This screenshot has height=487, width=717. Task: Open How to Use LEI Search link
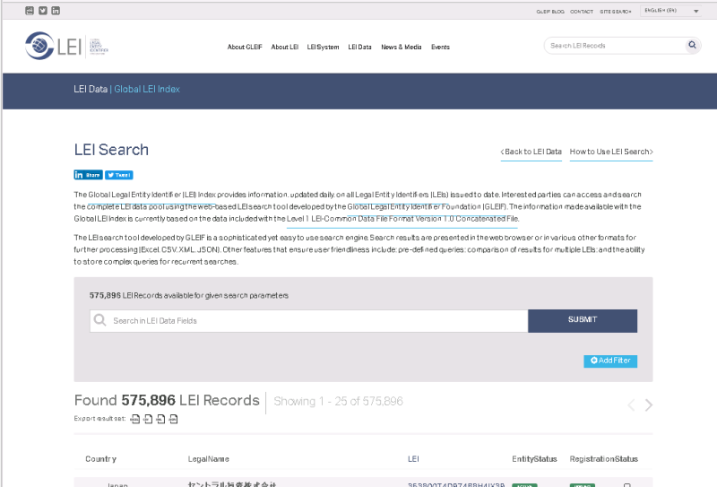click(x=611, y=152)
